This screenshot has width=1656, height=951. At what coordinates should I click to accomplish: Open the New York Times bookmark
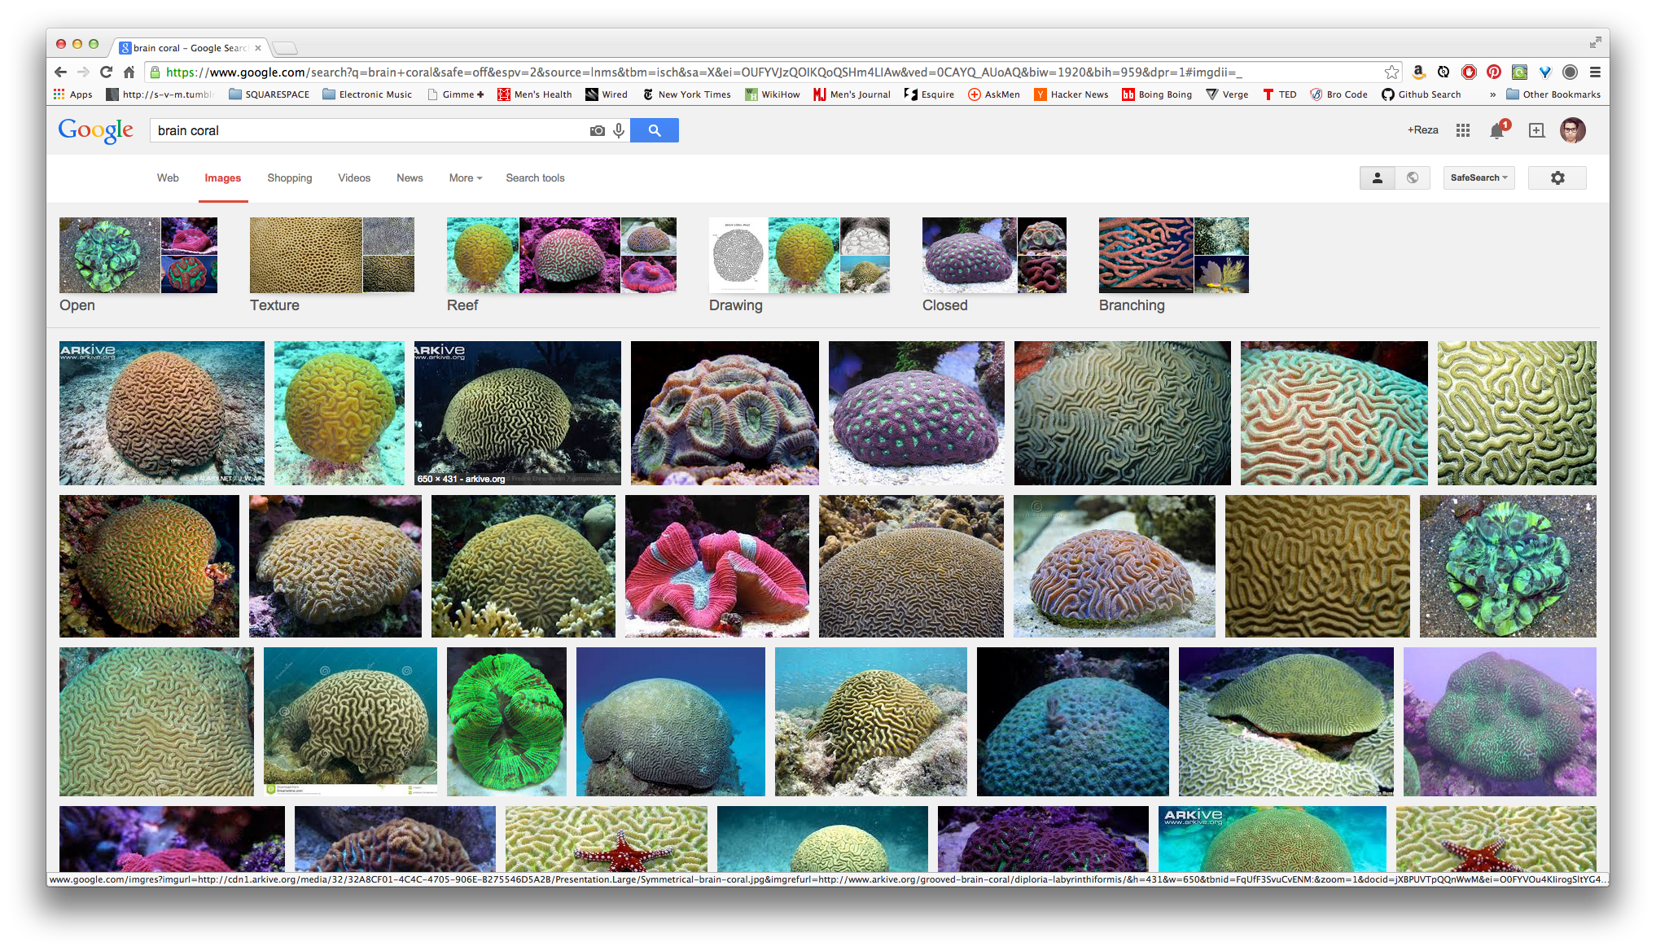686,94
